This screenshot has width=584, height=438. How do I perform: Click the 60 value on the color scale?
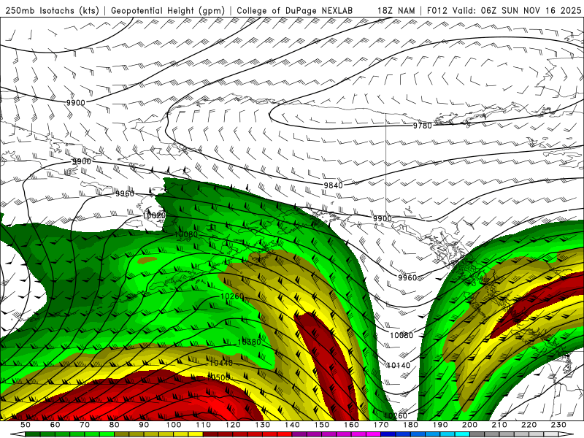tap(55, 425)
